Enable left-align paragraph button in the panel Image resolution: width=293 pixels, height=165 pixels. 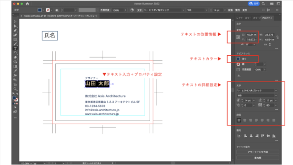pos(239,120)
